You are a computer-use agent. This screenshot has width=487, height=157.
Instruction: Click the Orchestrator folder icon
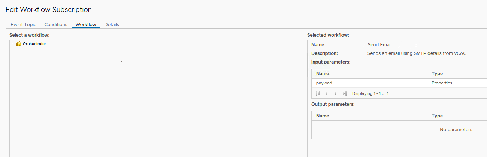click(19, 44)
